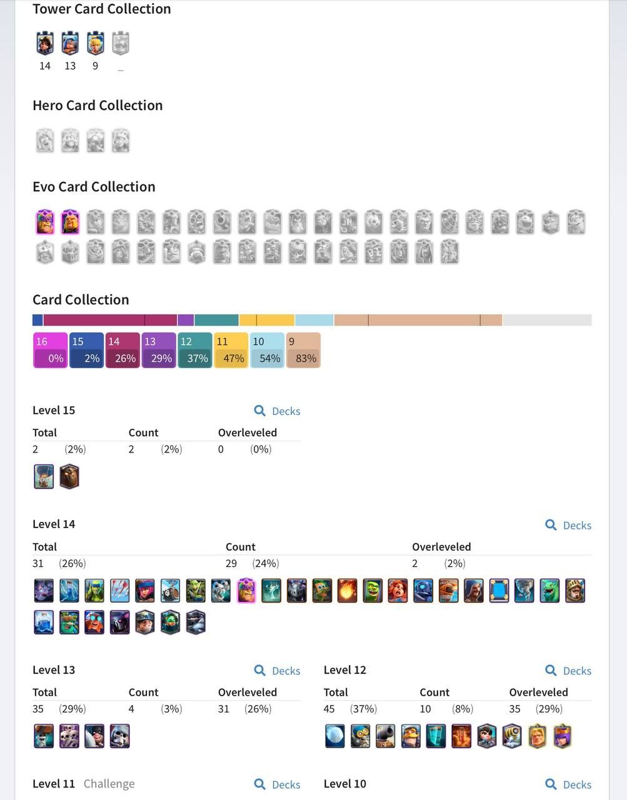
Task: Click the Fireball card in Level 14
Action: (347, 591)
